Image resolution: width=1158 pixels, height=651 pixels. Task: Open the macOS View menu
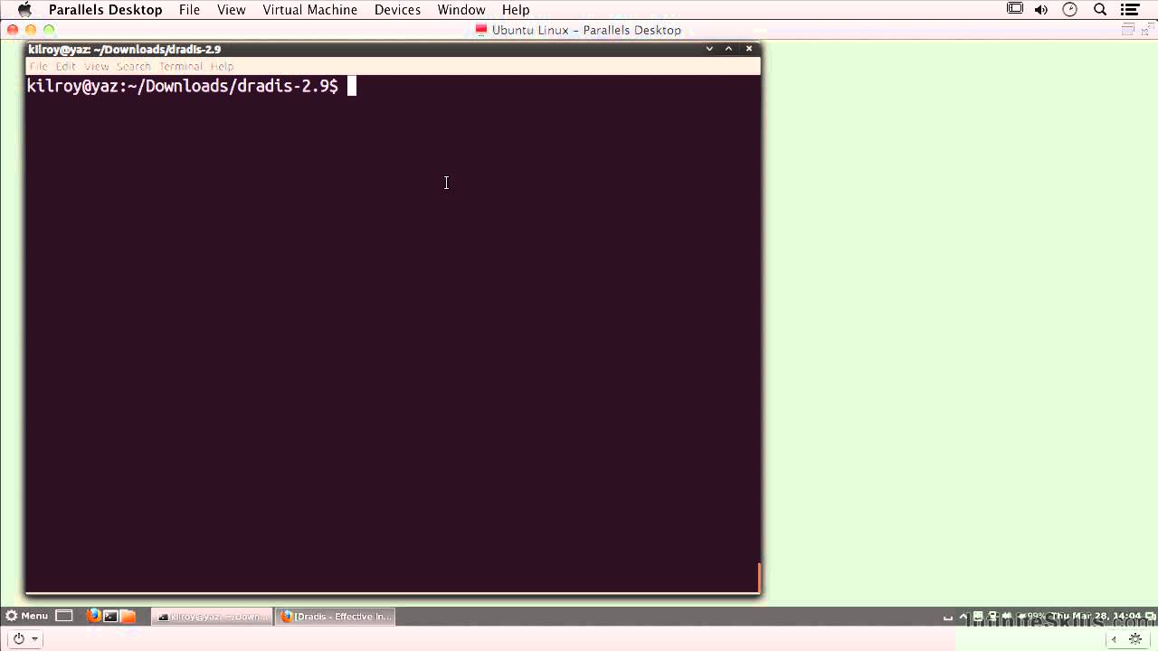[x=232, y=10]
